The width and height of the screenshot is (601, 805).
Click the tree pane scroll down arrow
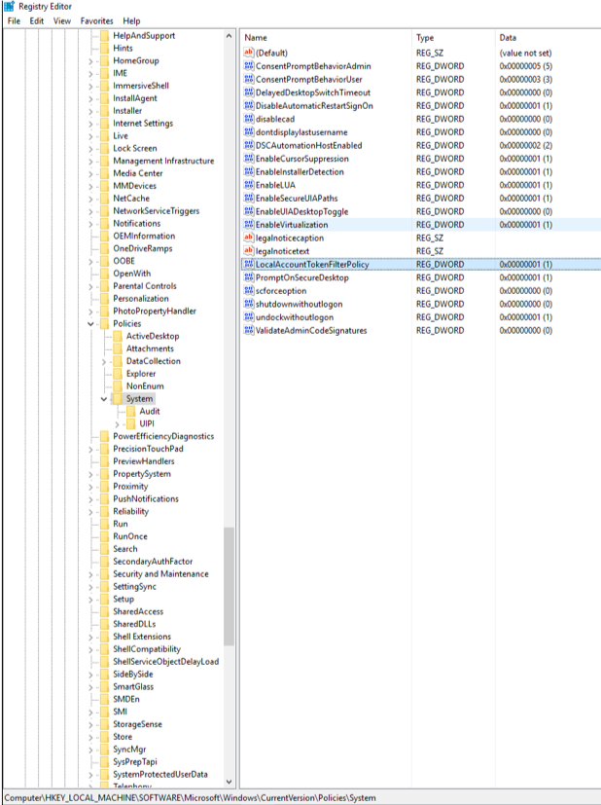(x=229, y=782)
